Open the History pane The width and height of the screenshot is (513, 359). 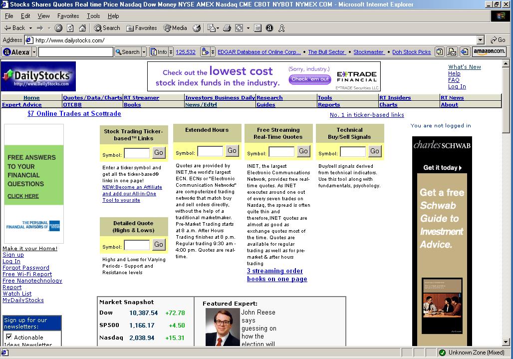(x=197, y=28)
